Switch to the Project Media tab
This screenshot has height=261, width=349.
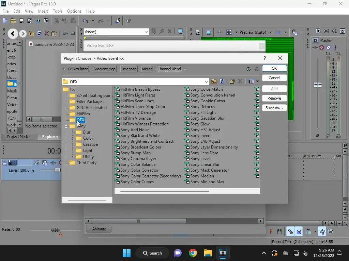pyautogui.click(x=18, y=137)
